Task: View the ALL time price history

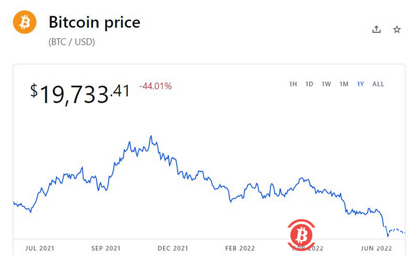Action: tap(378, 84)
